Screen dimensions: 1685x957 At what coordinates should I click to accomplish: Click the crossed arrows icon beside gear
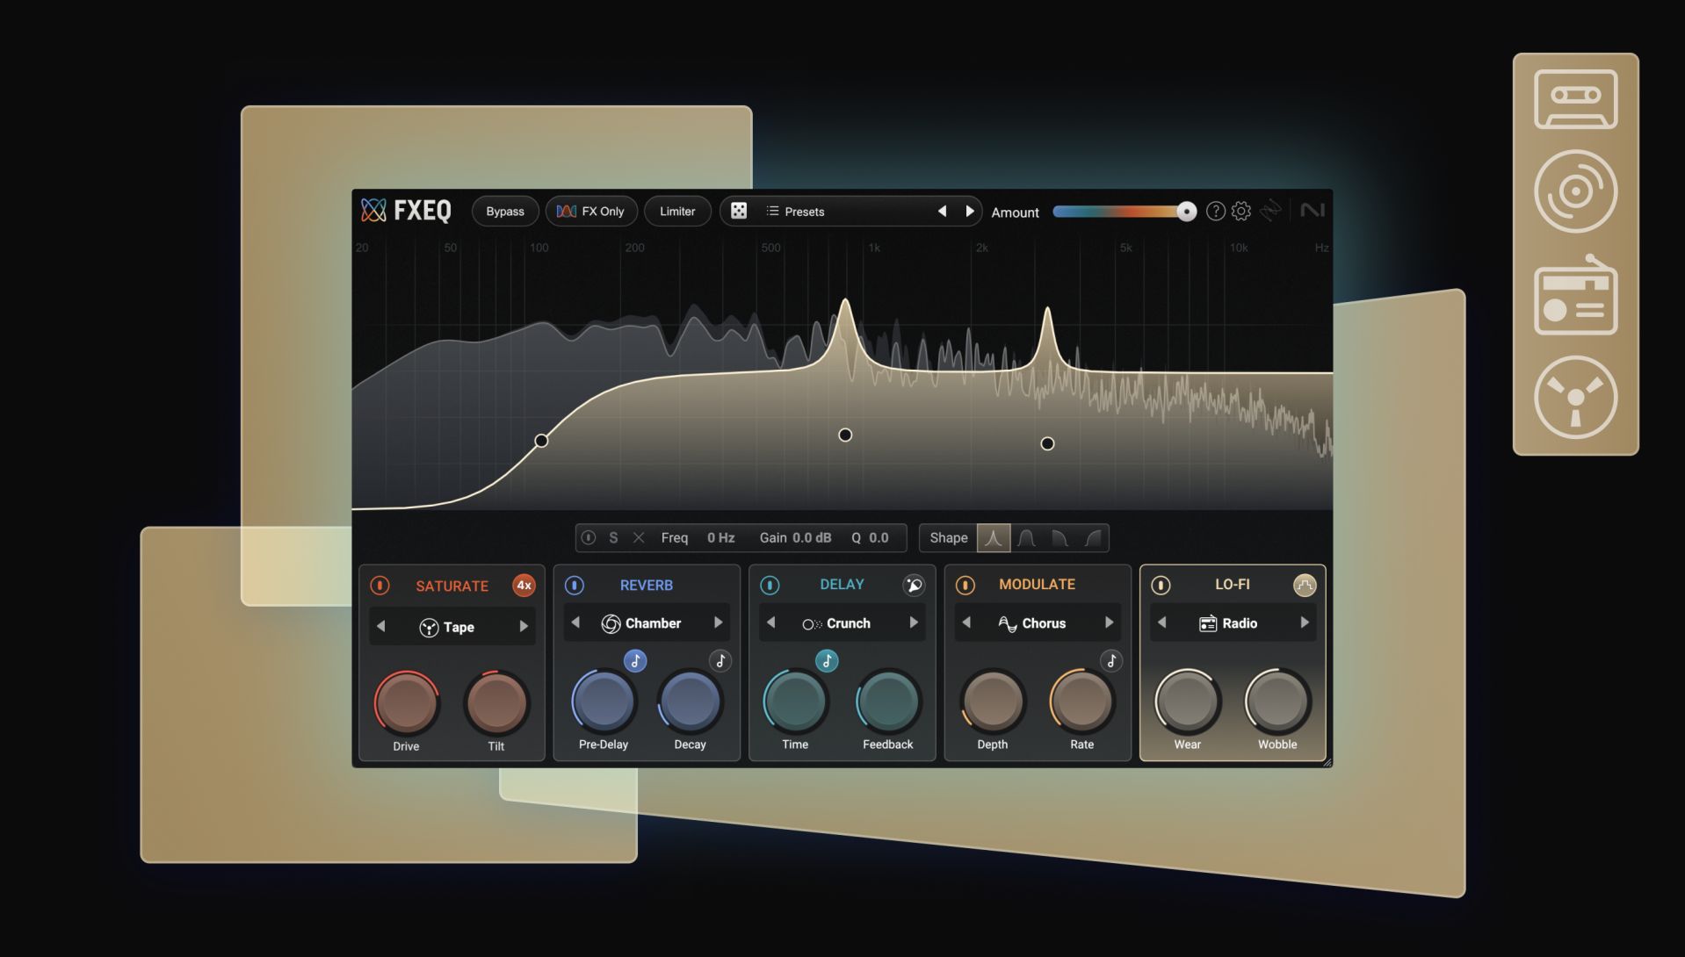[1270, 211]
